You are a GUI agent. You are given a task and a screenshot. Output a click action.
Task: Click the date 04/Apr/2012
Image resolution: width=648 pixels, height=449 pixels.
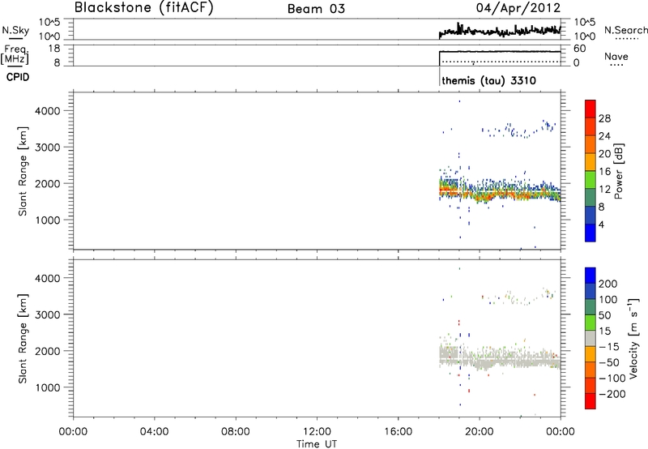[518, 8]
